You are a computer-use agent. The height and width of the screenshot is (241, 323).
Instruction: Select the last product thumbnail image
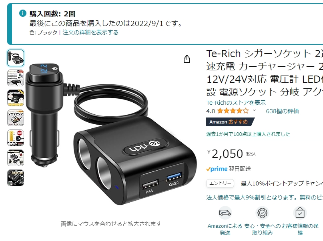pyautogui.click(x=16, y=178)
